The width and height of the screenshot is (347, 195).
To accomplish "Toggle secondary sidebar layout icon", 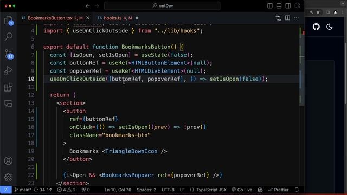I will [x=288, y=6].
